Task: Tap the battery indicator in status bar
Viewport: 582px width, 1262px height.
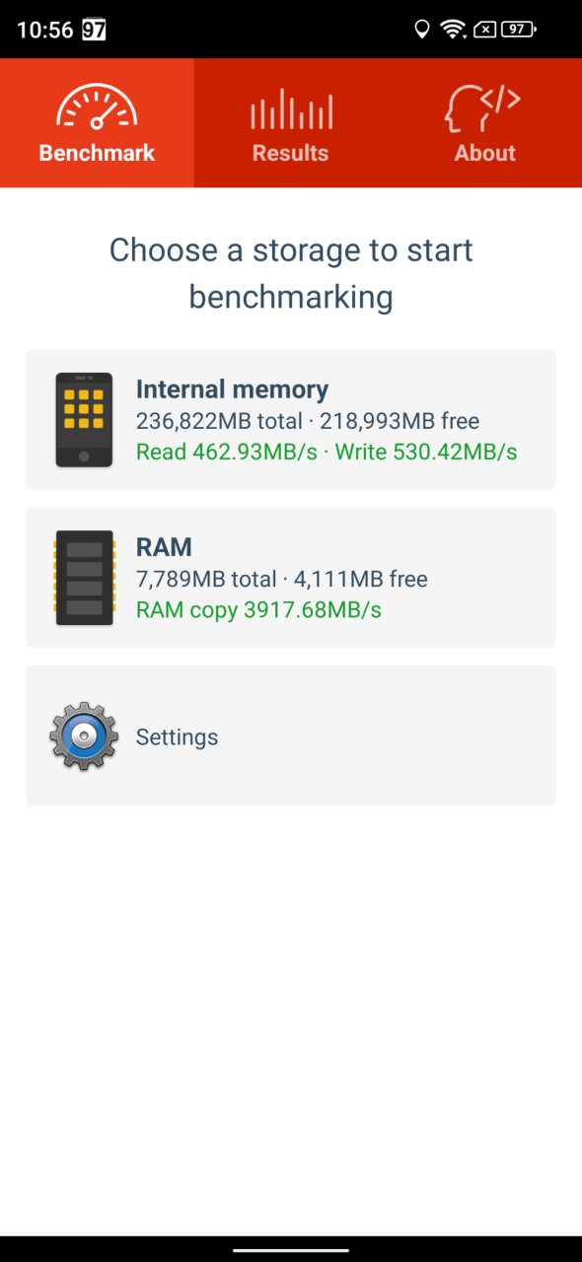Action: point(519,30)
